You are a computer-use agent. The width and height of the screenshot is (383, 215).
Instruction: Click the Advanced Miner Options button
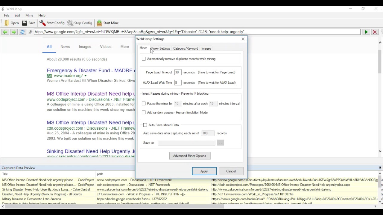coord(190,156)
